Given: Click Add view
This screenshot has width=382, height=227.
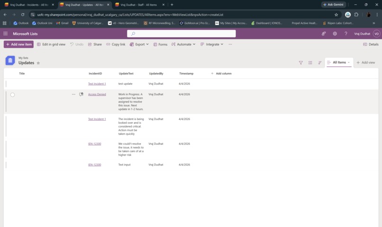Looking at the screenshot, I should pos(366,62).
